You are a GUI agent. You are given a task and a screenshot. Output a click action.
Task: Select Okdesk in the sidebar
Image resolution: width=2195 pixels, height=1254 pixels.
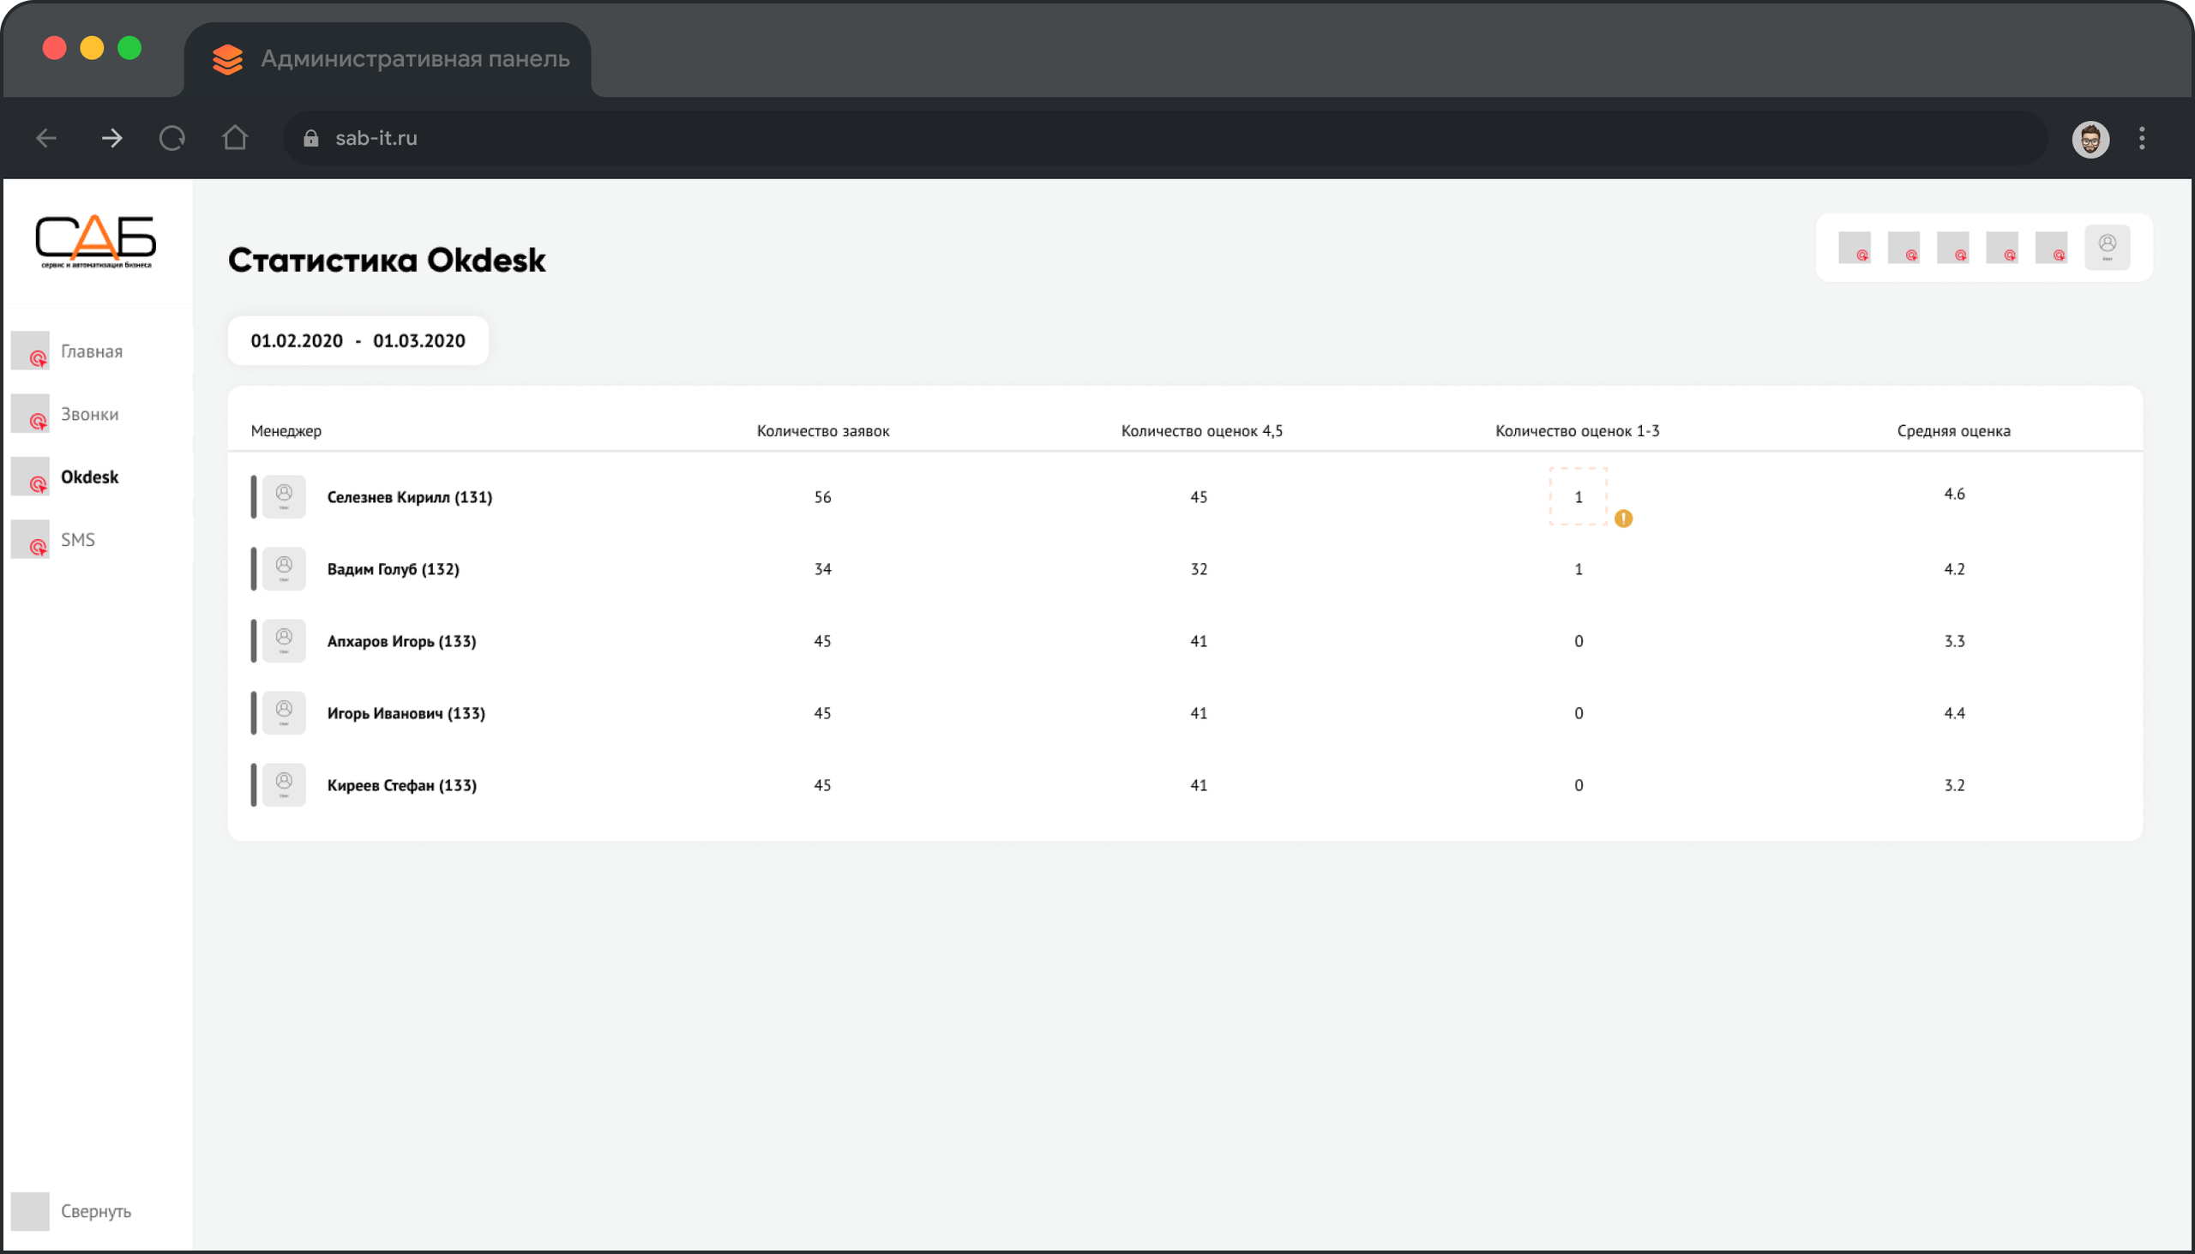[x=89, y=477]
